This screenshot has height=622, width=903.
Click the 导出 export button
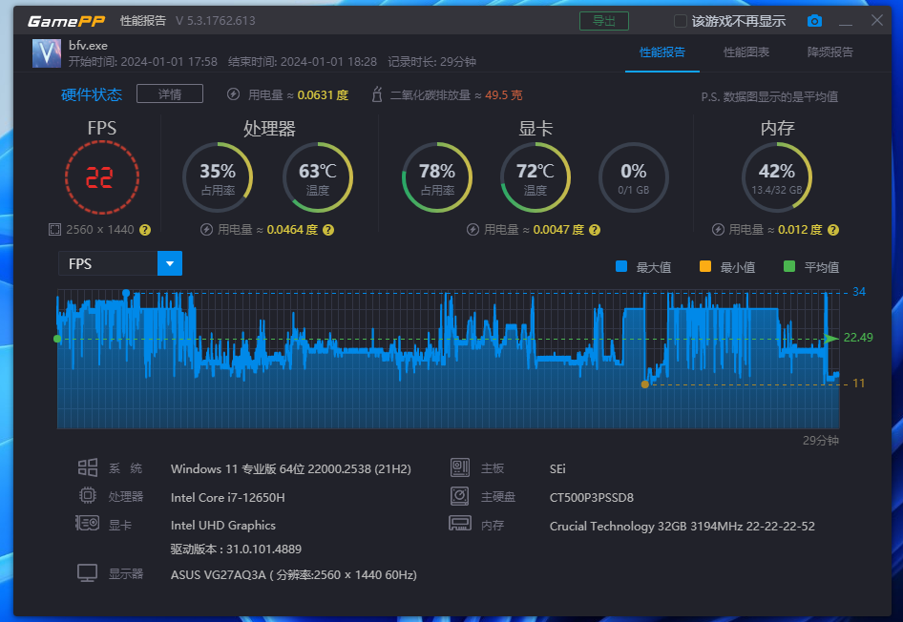tap(604, 20)
